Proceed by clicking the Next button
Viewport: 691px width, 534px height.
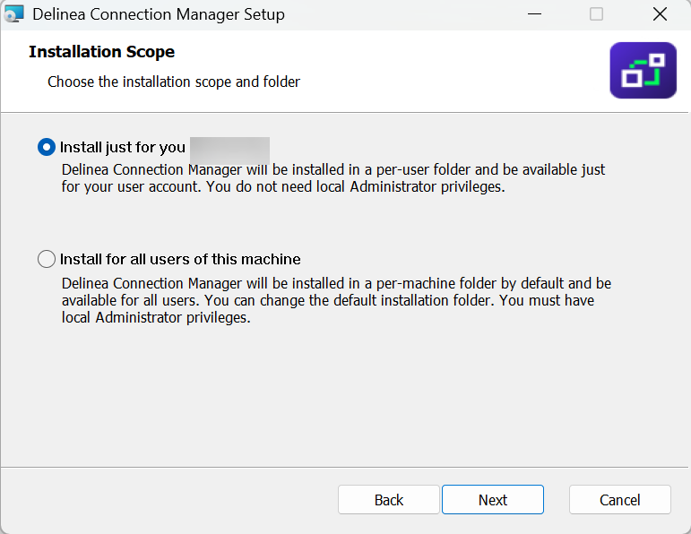pyautogui.click(x=492, y=500)
